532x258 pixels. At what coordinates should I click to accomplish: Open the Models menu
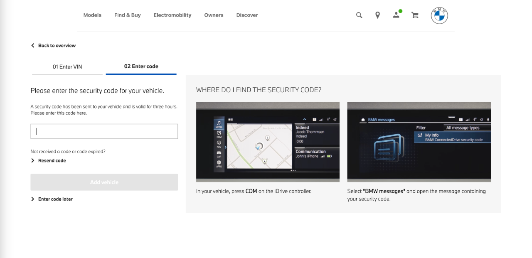92,15
